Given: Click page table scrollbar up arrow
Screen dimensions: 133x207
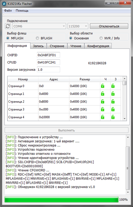Looking at the screenshot, I should (125, 79).
